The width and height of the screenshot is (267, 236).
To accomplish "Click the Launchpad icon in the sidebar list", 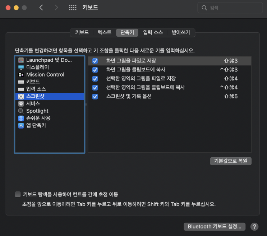I will pos(21,60).
